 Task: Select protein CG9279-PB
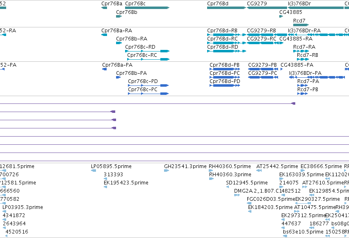tap(262, 65)
